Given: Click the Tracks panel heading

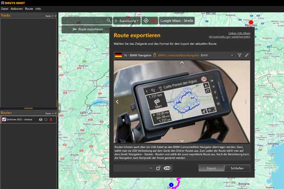Looking at the screenshot, I should pos(6,16).
